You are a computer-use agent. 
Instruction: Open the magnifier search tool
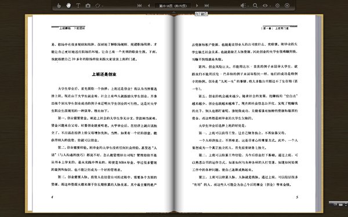[255, 6]
